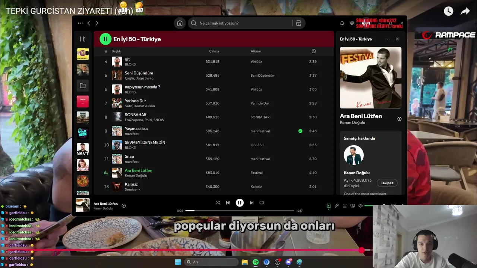Viewport: 477px width, 268px height.
Task: Open lyrics with the microphone icon
Action: (x=337, y=206)
